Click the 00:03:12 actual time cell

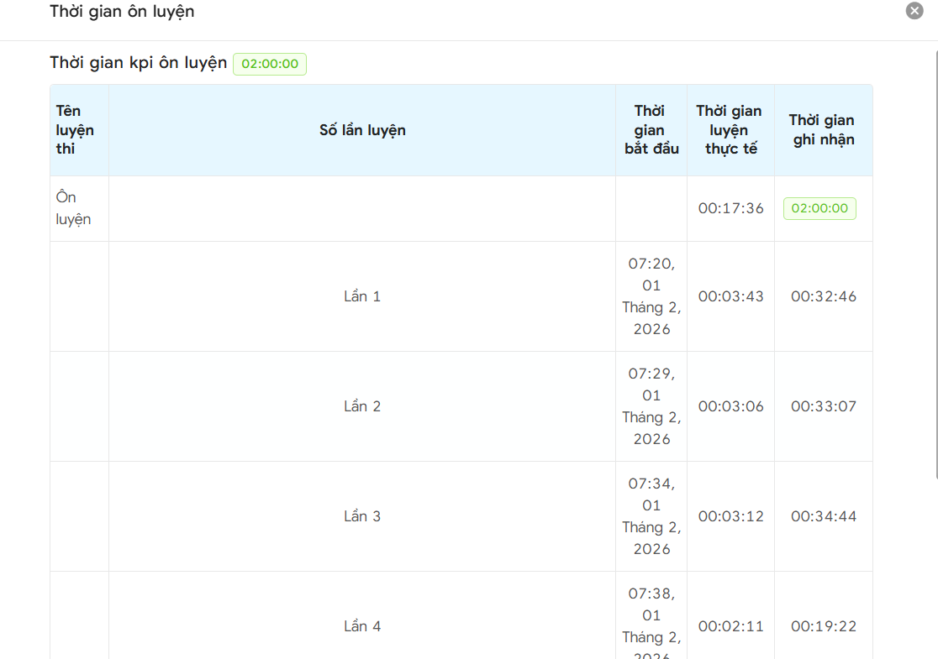pos(730,516)
